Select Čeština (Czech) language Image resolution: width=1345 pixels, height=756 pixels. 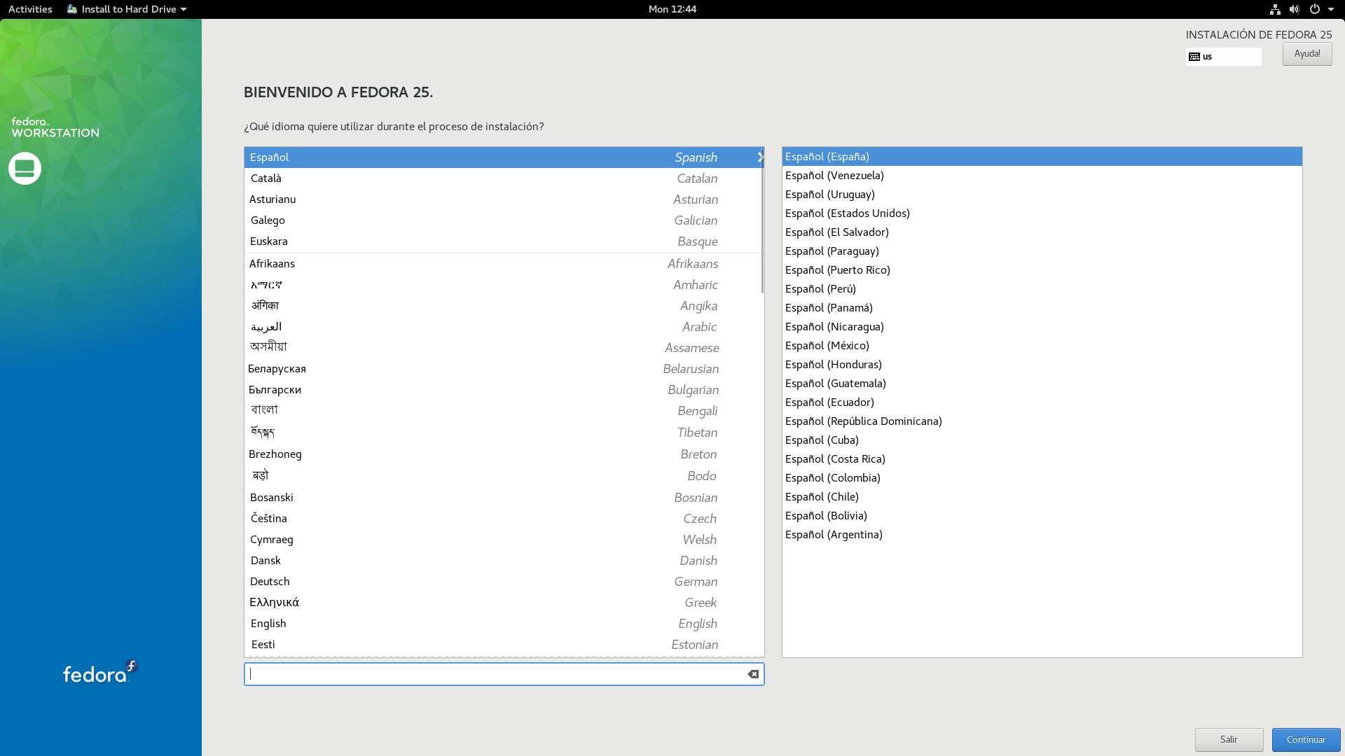pos(504,519)
